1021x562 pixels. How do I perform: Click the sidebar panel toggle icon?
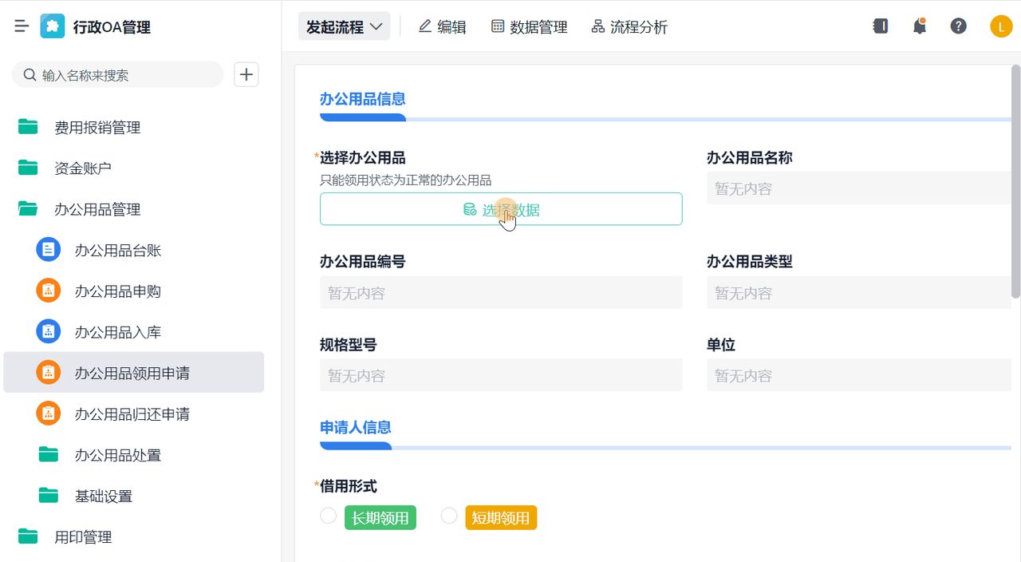tap(881, 26)
